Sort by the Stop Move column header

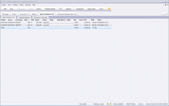coord(61,20)
